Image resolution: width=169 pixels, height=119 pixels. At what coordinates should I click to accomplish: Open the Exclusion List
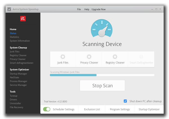(x=92, y=109)
